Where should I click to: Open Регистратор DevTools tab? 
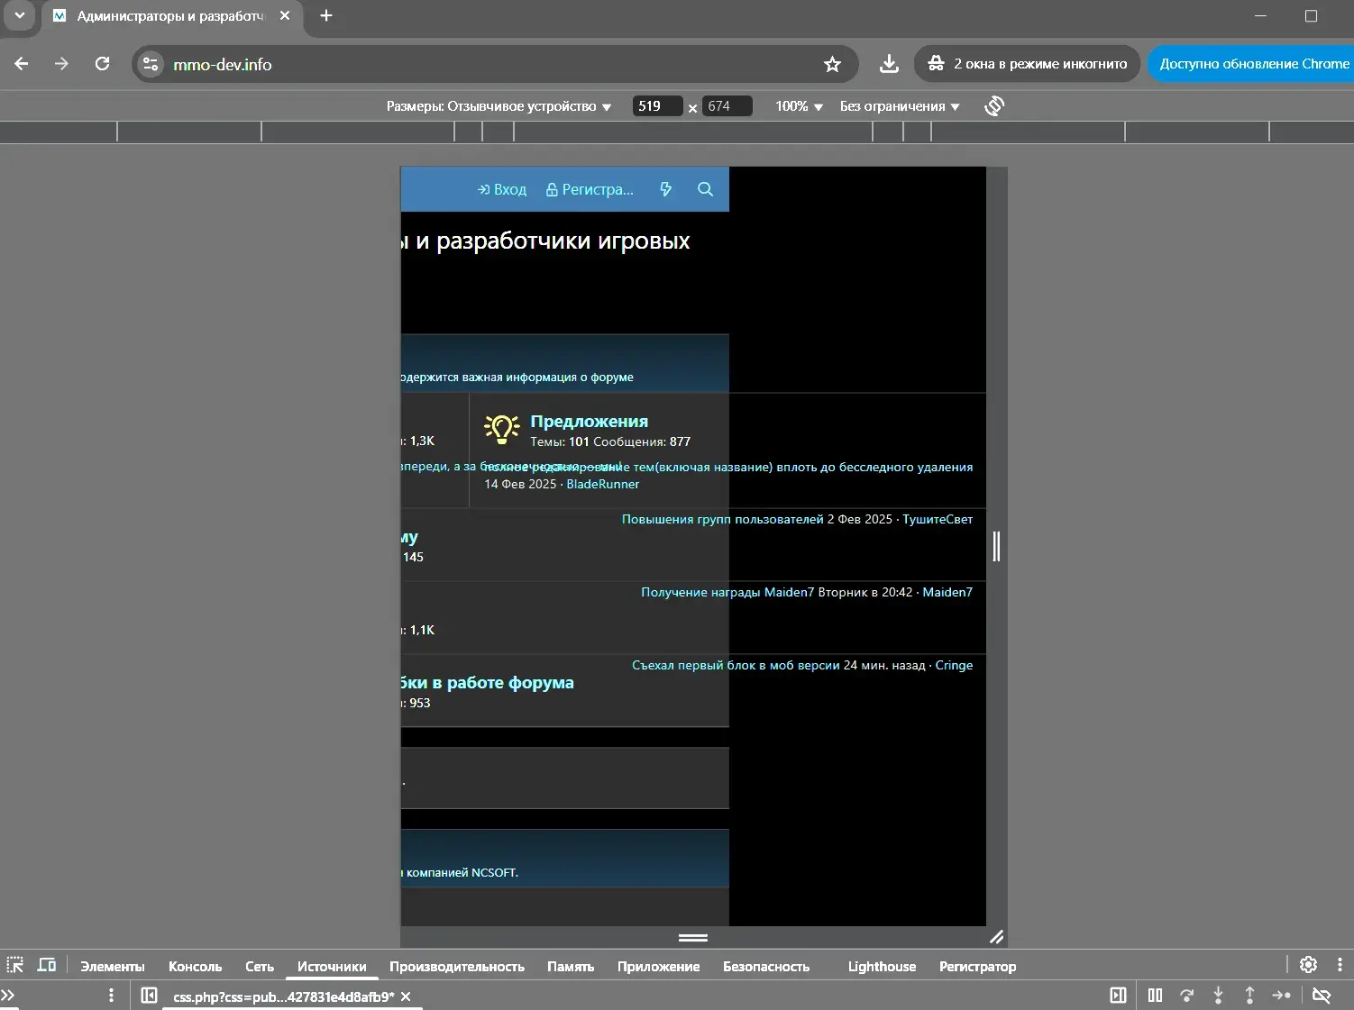pos(977,966)
